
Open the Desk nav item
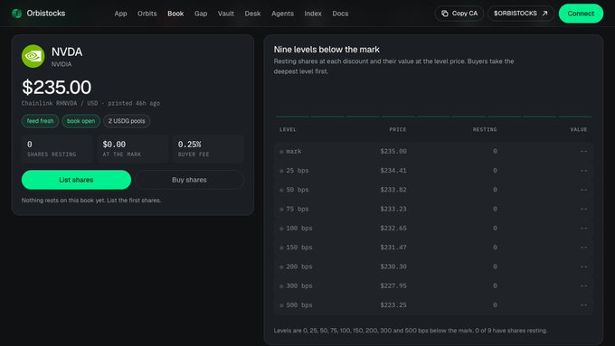(252, 14)
